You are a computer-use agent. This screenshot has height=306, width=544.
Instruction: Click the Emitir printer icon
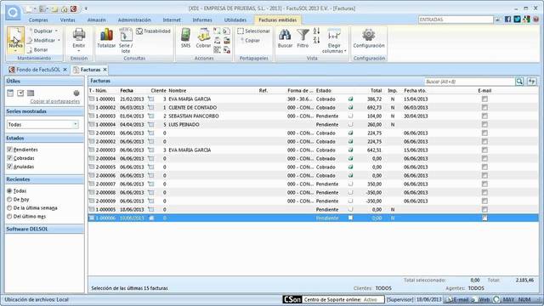(x=79, y=35)
